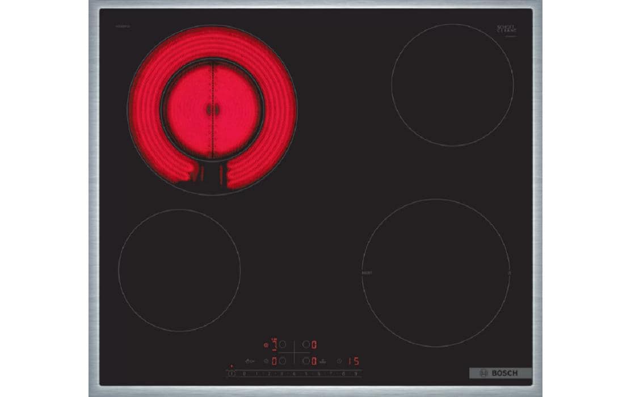631x397 pixels.
Task: Toggle the dual-ring zone extension symbol
Action: pos(266,344)
